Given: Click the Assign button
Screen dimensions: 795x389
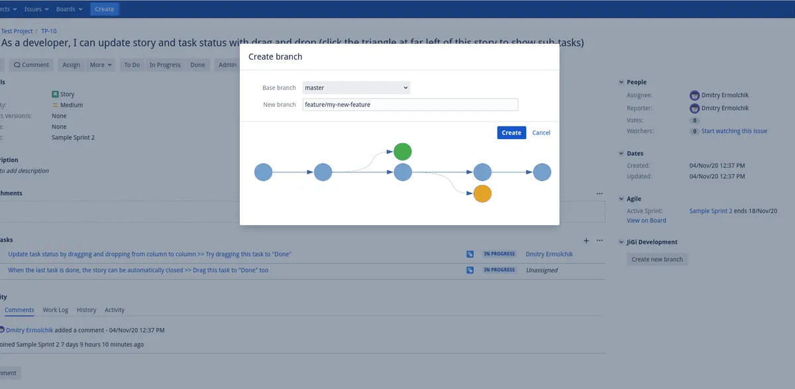Looking at the screenshot, I should [72, 65].
